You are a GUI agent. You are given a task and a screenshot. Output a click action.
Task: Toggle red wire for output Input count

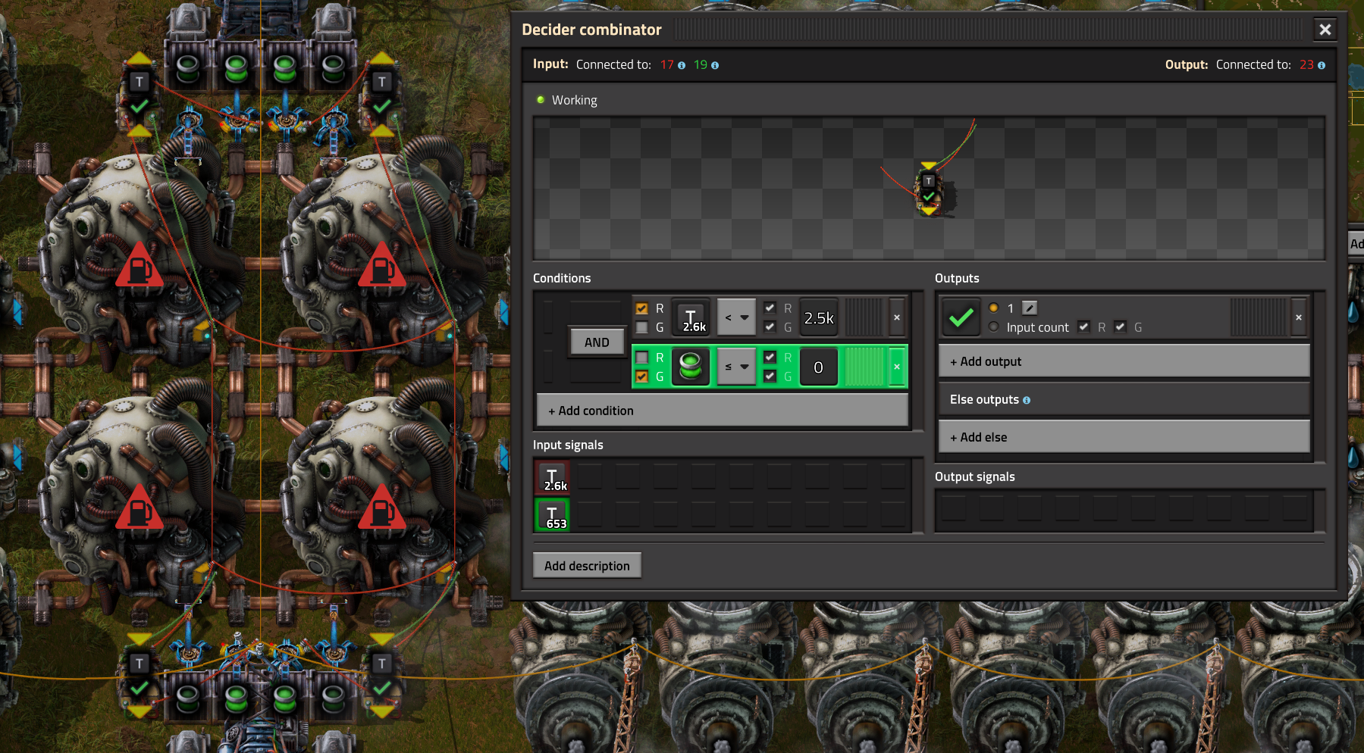(x=1084, y=327)
